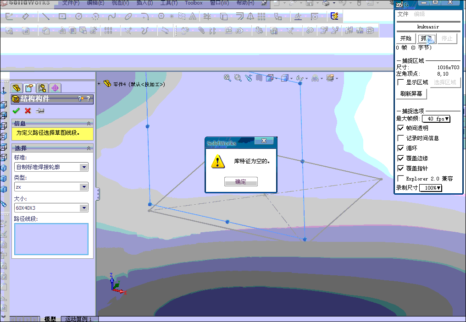Click the Hide/Show Items glasses icon
This screenshot has height=322, width=466.
[x=300, y=78]
